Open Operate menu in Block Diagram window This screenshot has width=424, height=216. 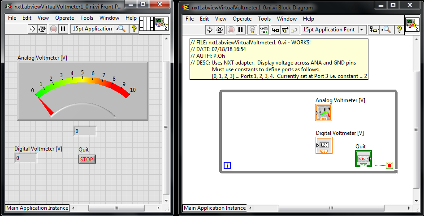(242, 19)
